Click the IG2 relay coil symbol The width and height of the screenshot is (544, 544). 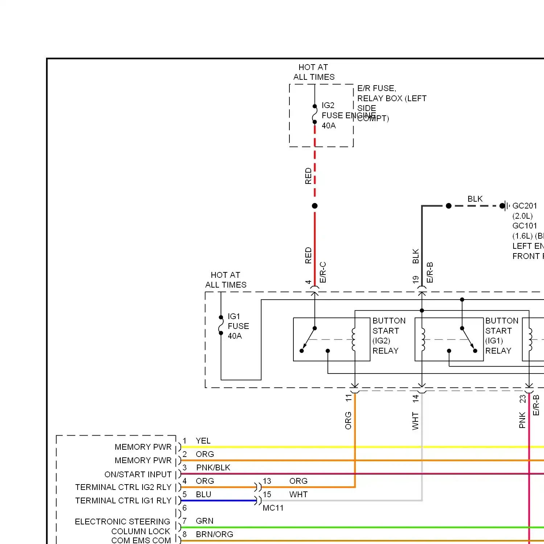[354, 339]
